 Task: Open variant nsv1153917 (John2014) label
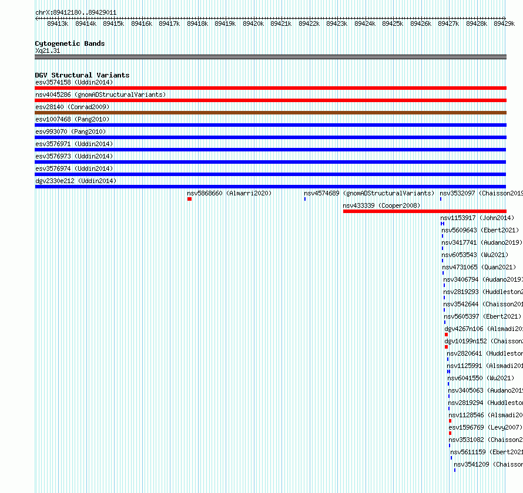[477, 218]
